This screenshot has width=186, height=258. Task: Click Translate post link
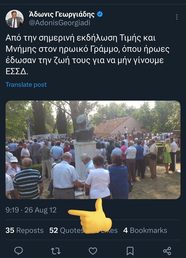26,84
